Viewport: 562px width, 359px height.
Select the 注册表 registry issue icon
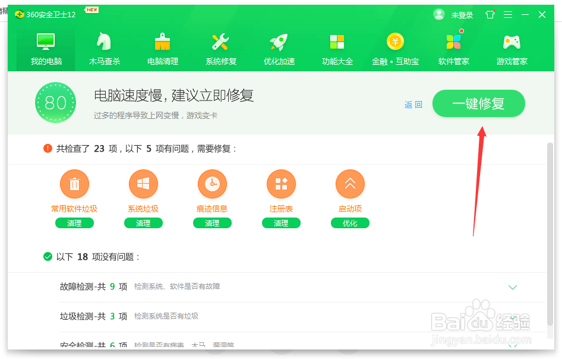coord(281,184)
